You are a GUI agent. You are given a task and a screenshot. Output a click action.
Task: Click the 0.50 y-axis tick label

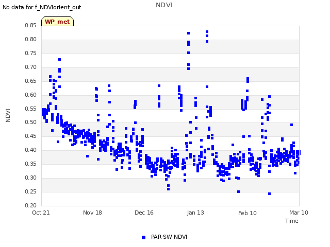(x=31, y=122)
